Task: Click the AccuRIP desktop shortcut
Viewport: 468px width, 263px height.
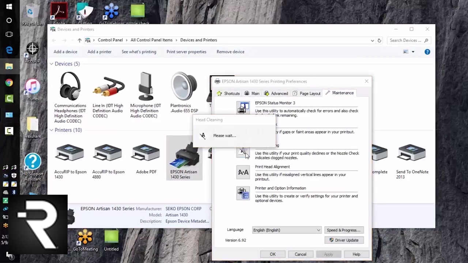Action: [x=33, y=53]
